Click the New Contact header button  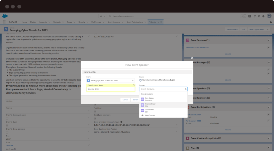[232, 29]
